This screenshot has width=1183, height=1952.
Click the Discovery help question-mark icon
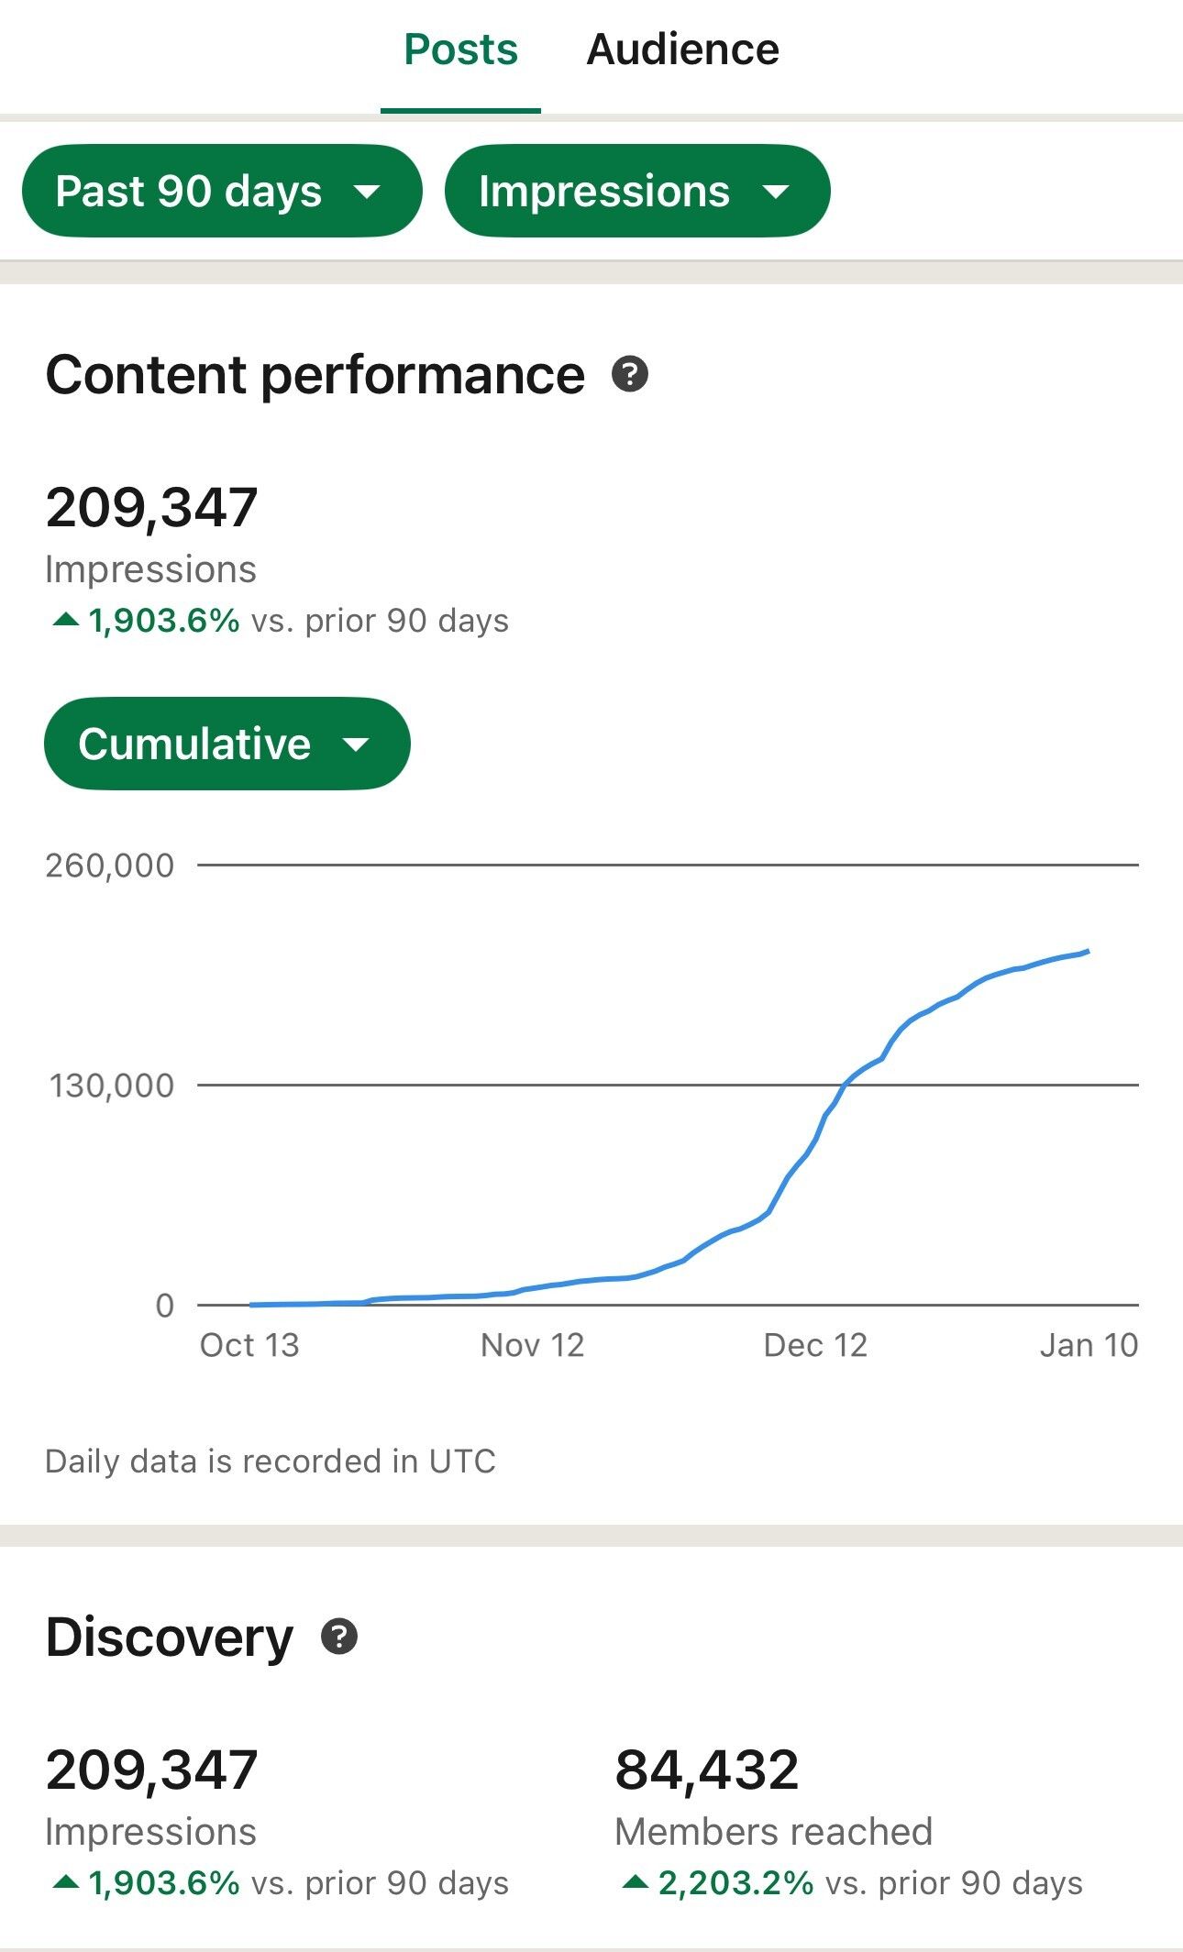coord(339,1637)
